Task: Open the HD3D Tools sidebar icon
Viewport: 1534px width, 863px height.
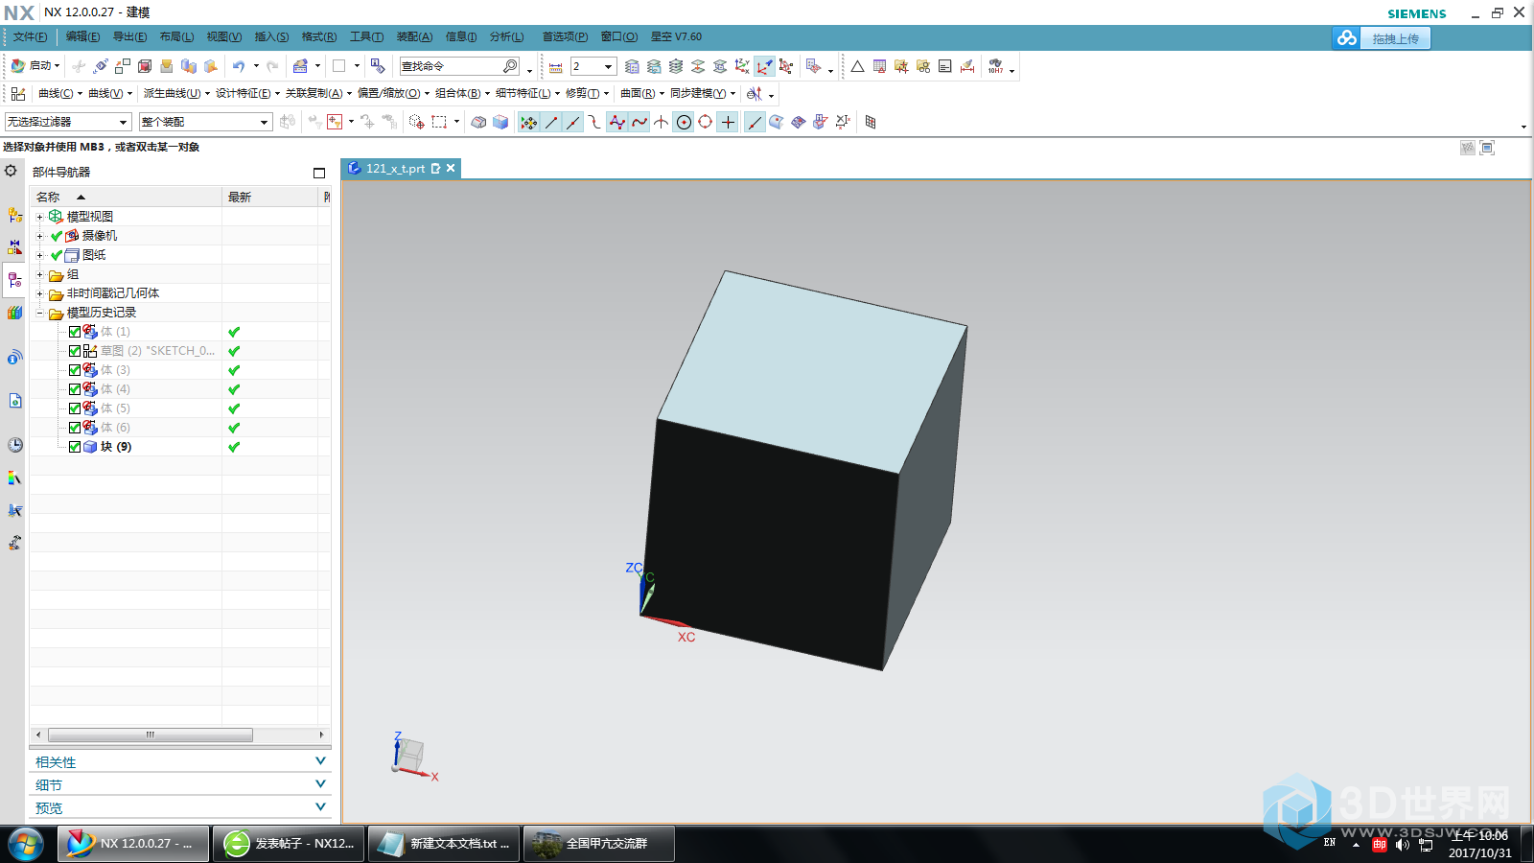Action: click(14, 358)
